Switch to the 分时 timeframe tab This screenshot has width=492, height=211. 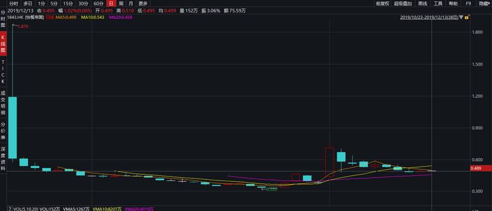point(14,3)
